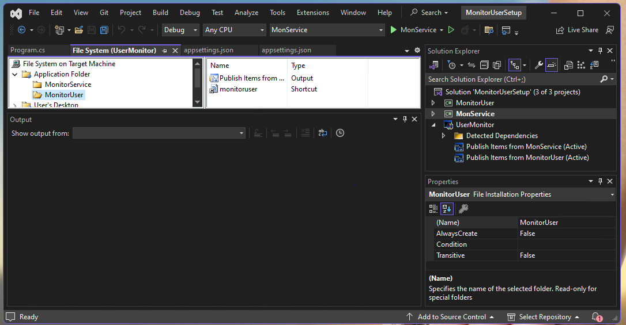Toggle Categorized view in Properties panel
Screen dimensions: 626x325
[x=433, y=208]
